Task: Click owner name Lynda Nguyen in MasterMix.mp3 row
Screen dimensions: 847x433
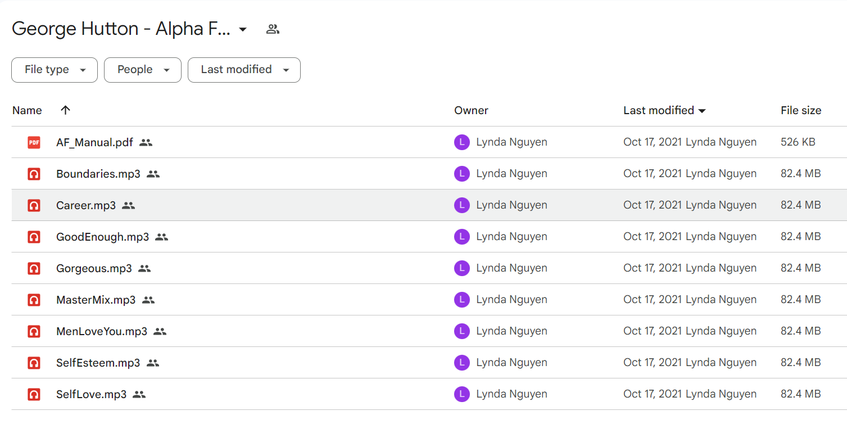Action: click(511, 300)
